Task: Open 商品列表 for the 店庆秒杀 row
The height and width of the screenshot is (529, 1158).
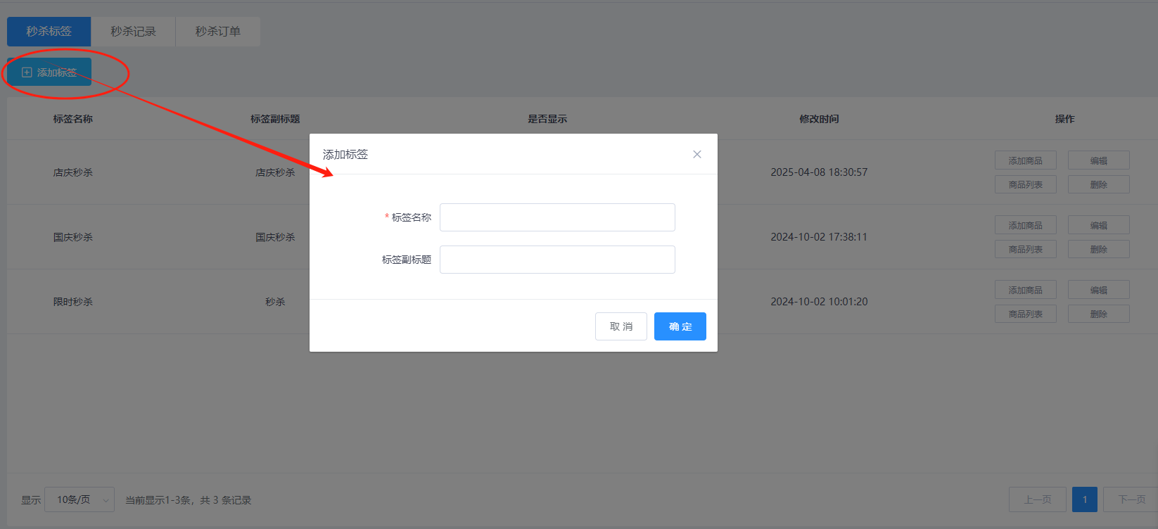Action: [x=1025, y=184]
